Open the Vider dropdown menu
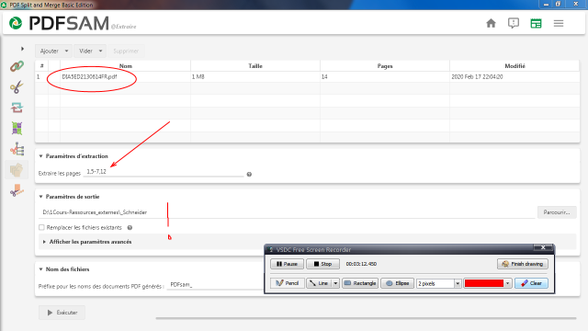The height and width of the screenshot is (331, 588). [90, 51]
